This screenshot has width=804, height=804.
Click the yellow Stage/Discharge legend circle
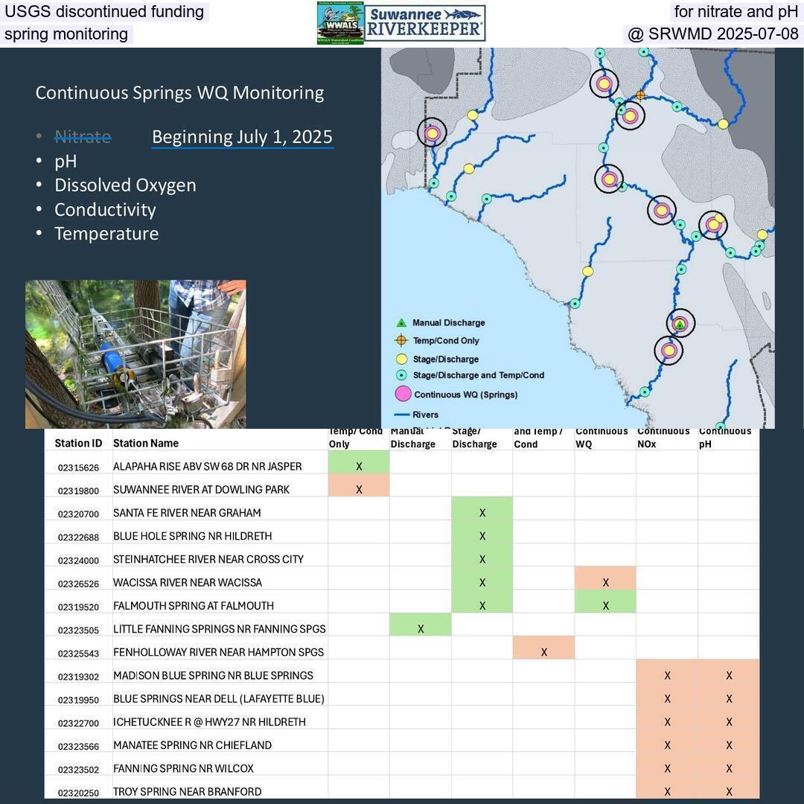point(401,359)
